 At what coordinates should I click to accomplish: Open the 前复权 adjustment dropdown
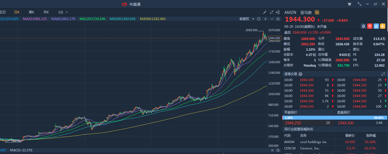coord(246,19)
